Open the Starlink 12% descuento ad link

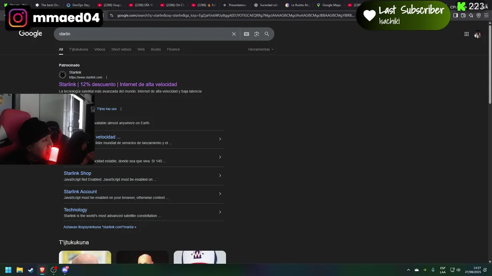pos(118,84)
